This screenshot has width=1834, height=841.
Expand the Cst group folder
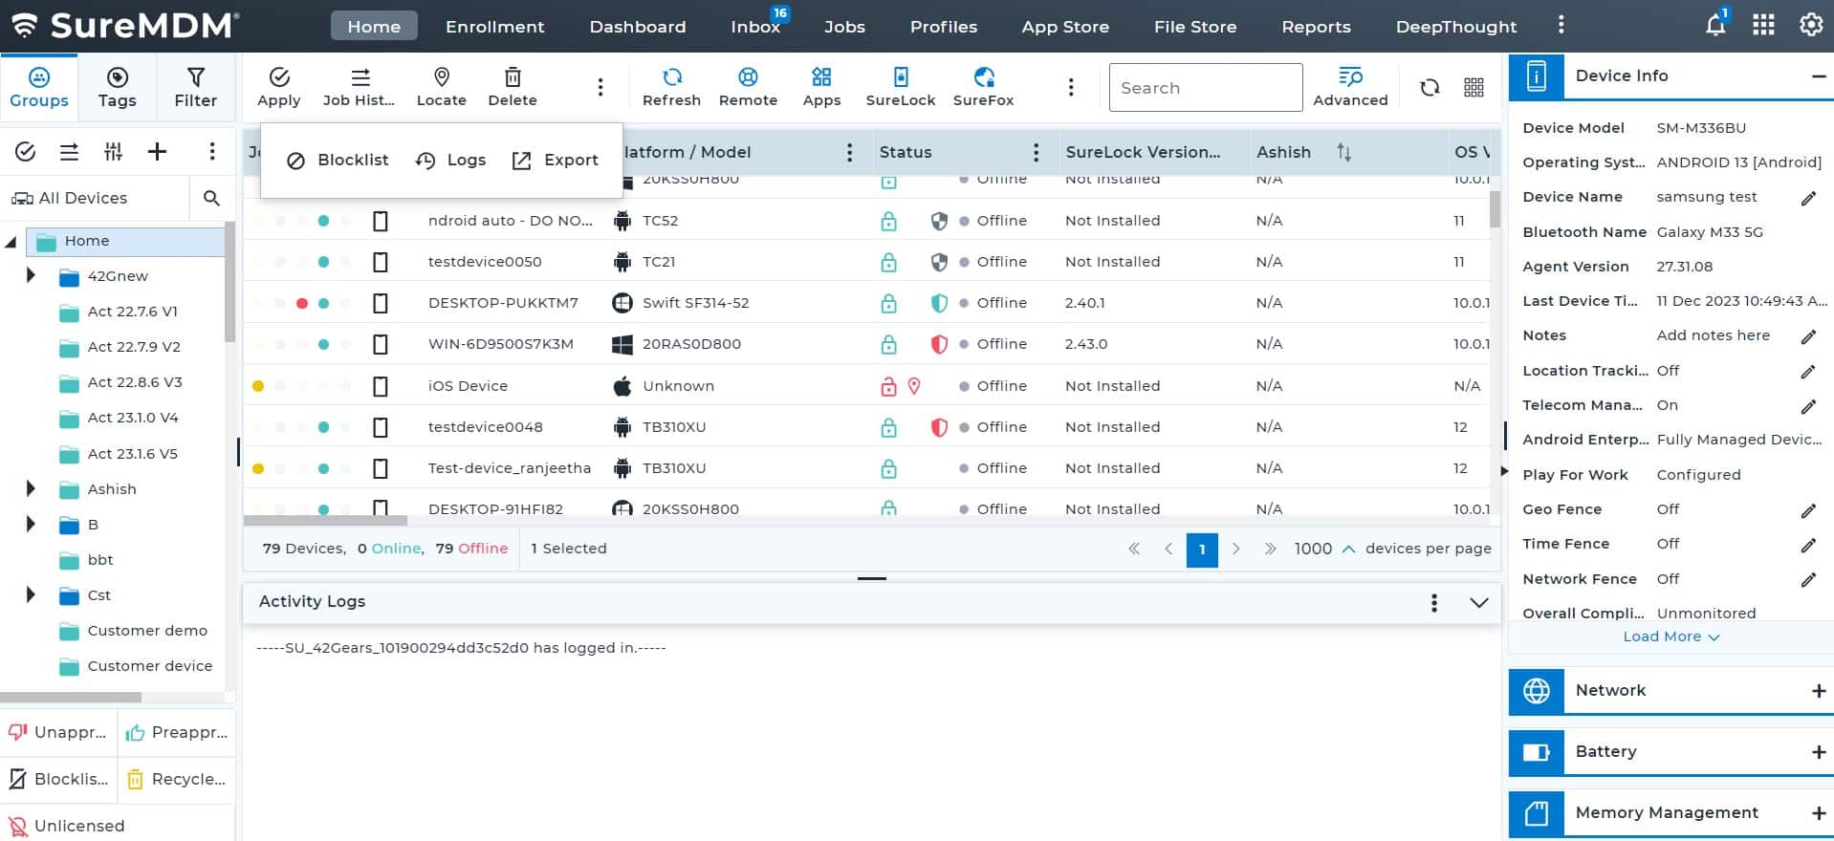coord(31,594)
